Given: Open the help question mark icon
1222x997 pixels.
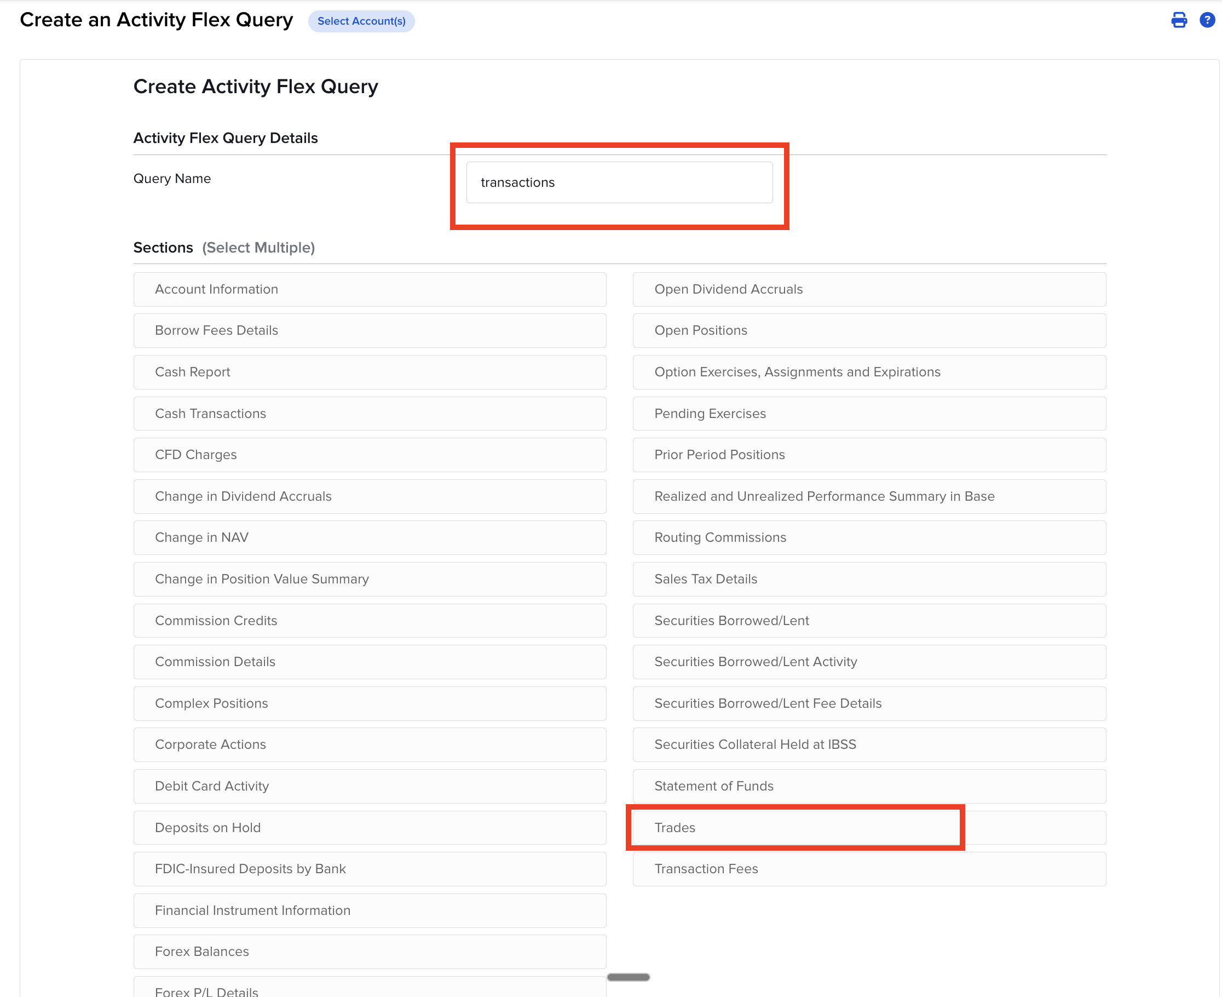Looking at the screenshot, I should 1207,20.
